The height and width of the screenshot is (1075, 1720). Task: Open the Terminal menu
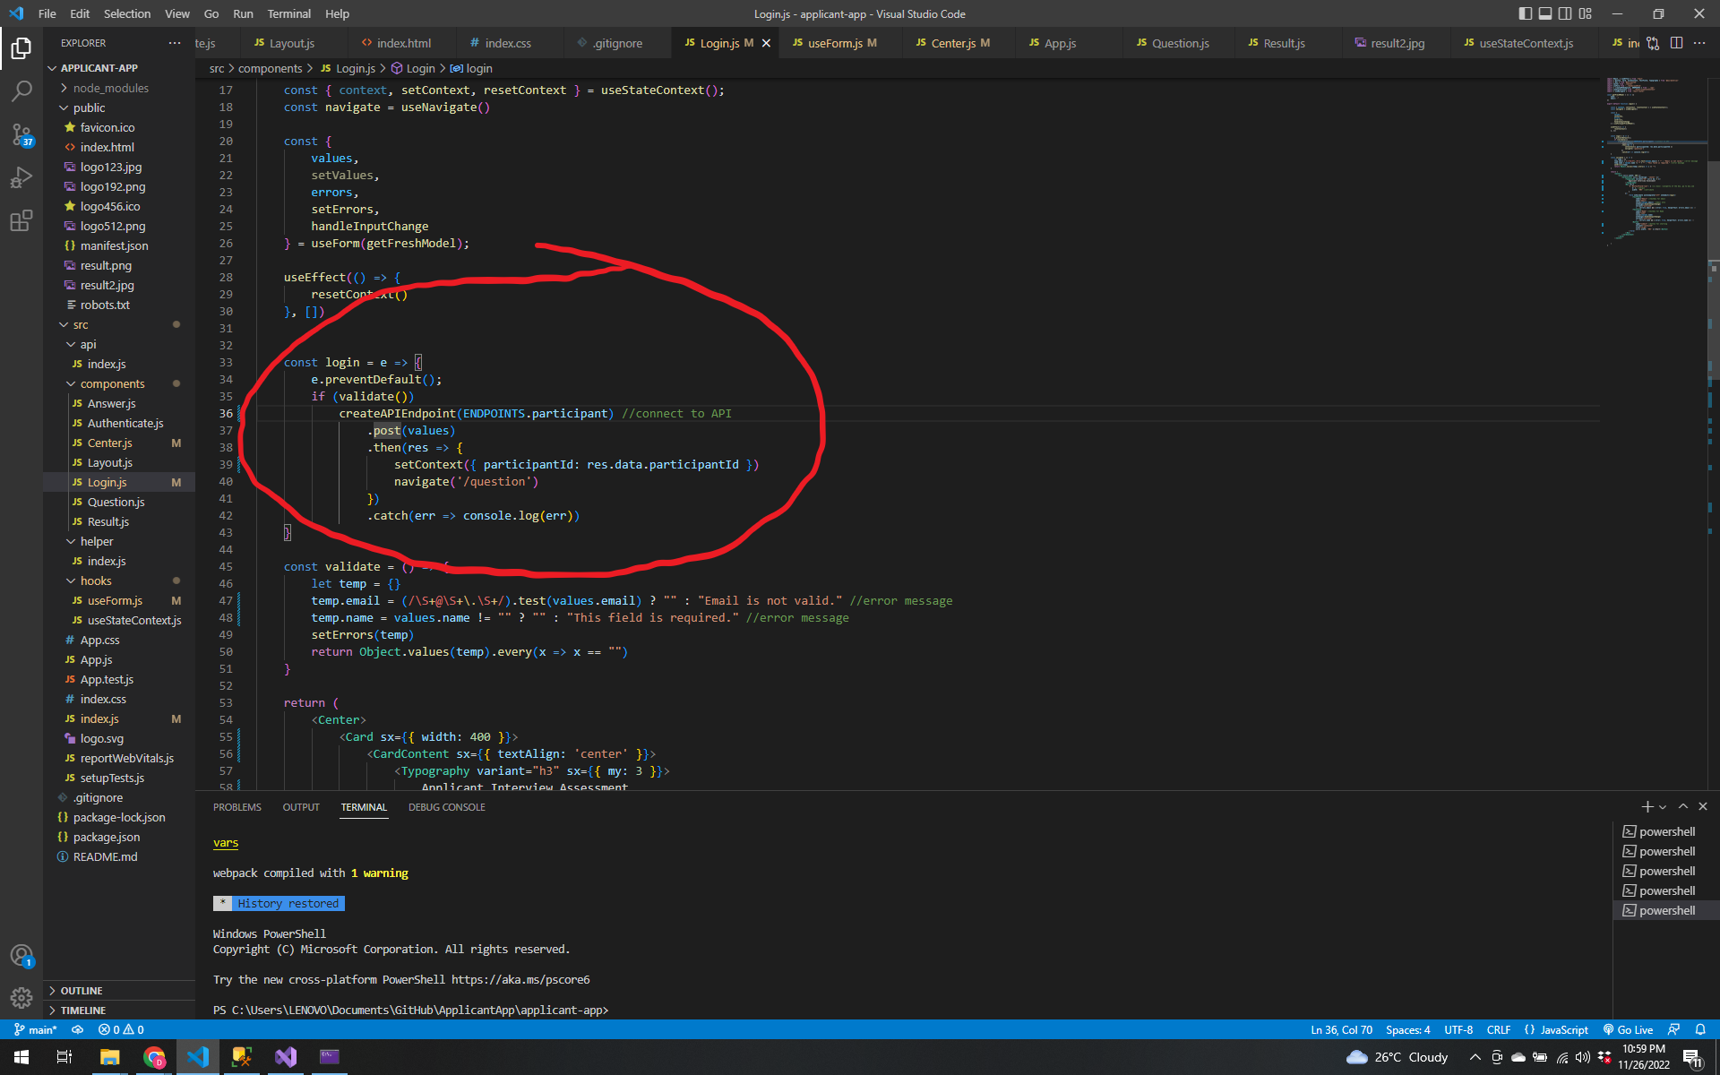(x=288, y=13)
